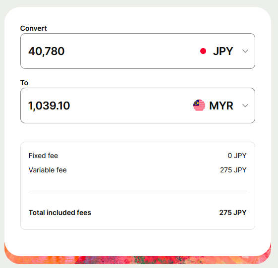Open the JPY currency dropdown chevron

[x=245, y=51]
